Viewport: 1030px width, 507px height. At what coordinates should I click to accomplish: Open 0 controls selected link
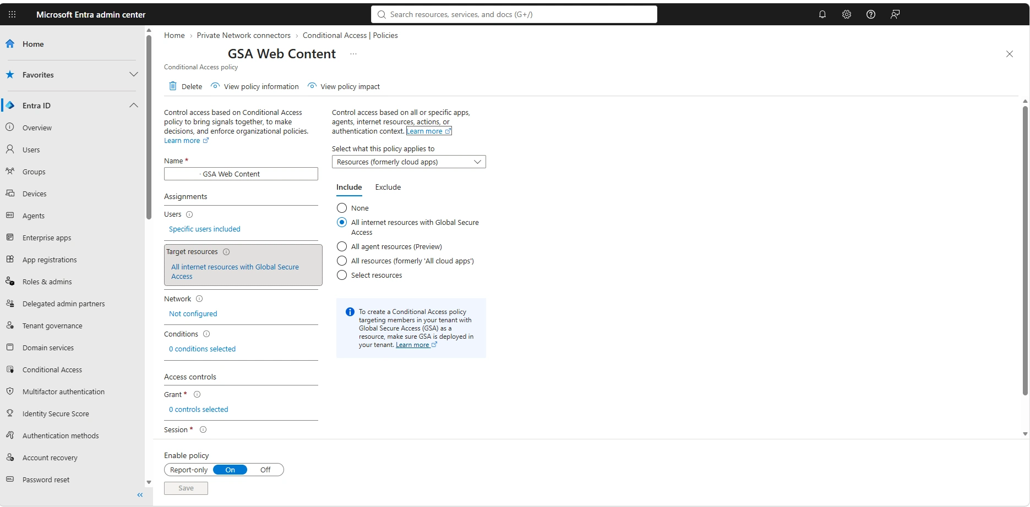[x=198, y=409]
